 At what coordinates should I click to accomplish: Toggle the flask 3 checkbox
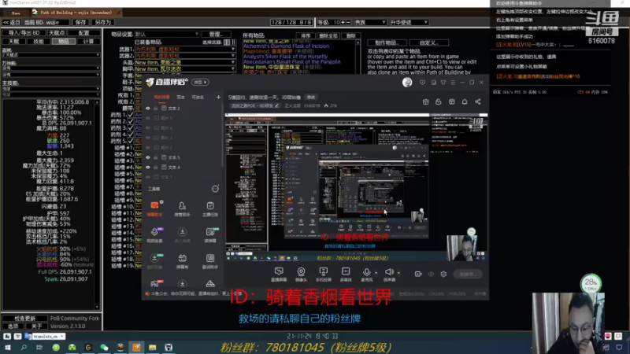coord(130,128)
